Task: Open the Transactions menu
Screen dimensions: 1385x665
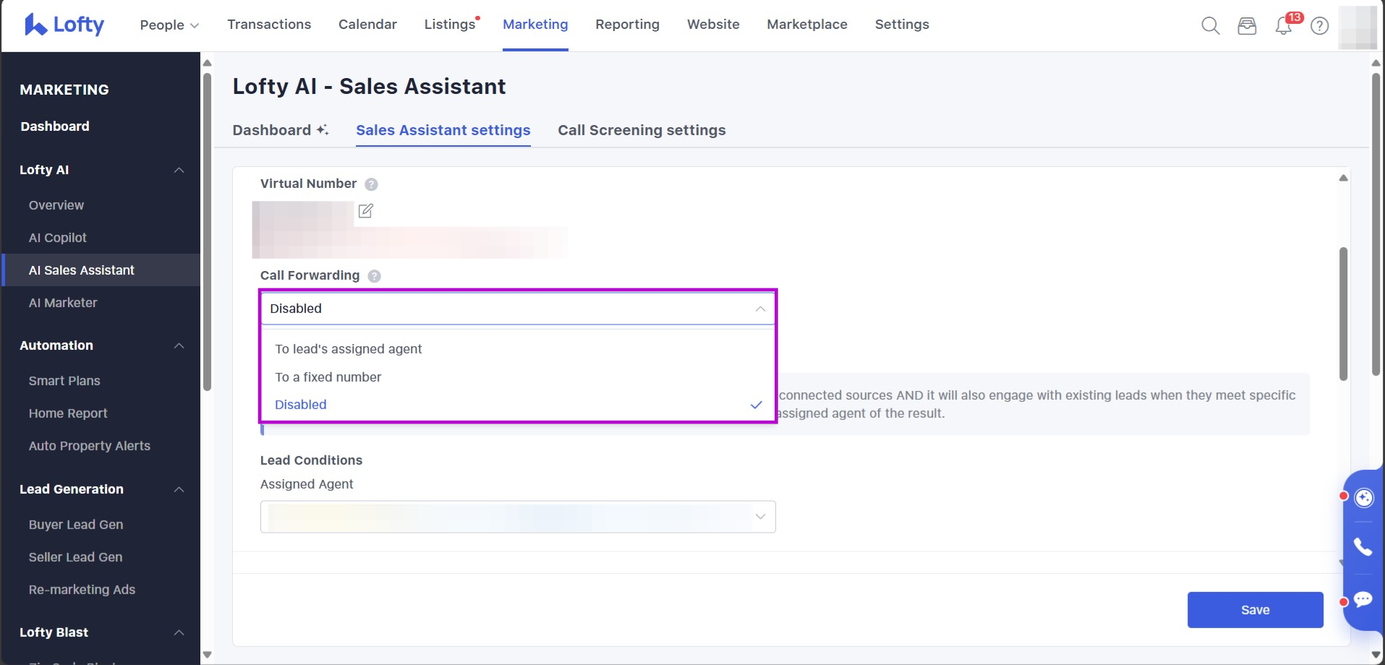Action: [x=269, y=25]
